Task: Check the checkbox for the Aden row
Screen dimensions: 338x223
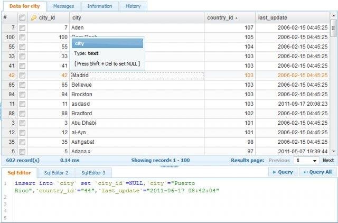Action: click(22, 28)
